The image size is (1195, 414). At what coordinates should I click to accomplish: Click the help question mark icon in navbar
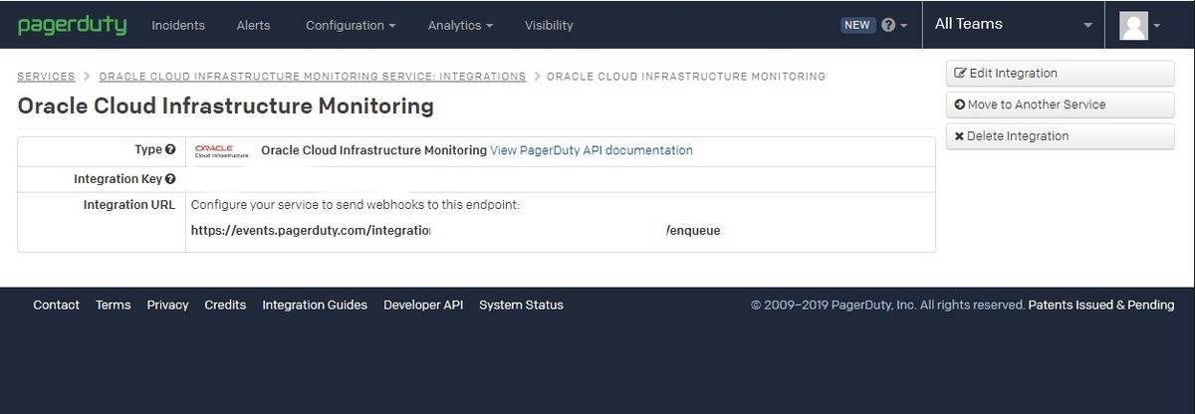click(x=888, y=25)
